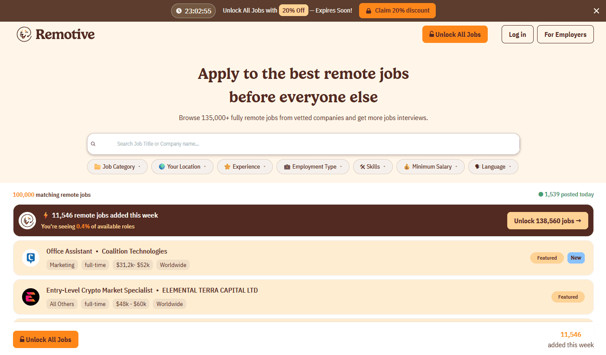Open the Skills filter dropdown
Screen dimensions: 606x355
click(x=373, y=167)
